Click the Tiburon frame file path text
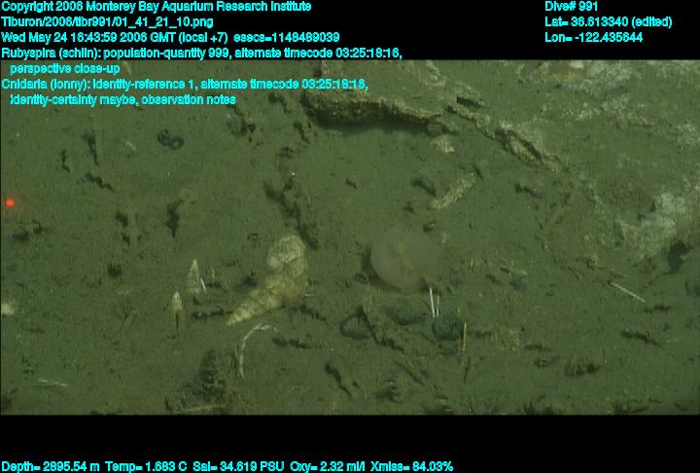Viewport: 700px width, 473px height. pos(108,21)
